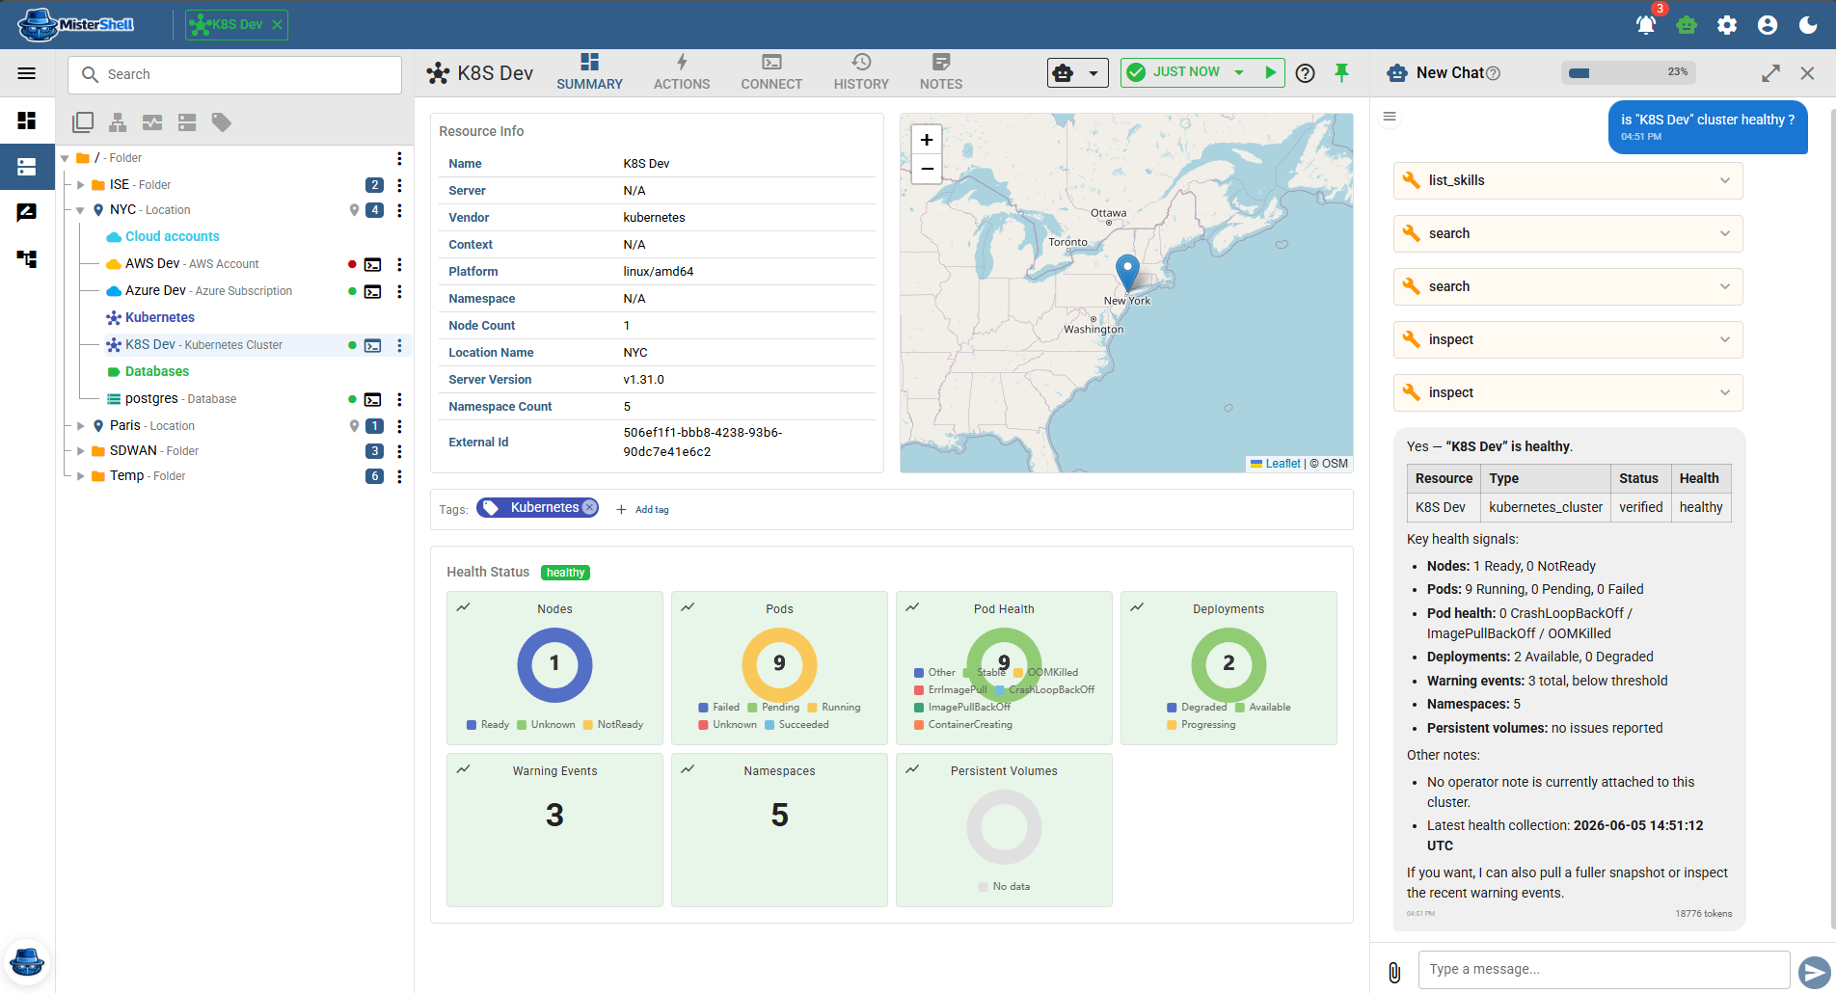Click the Nodes chart trend icon
The height and width of the screenshot is (993, 1836).
pyautogui.click(x=463, y=607)
